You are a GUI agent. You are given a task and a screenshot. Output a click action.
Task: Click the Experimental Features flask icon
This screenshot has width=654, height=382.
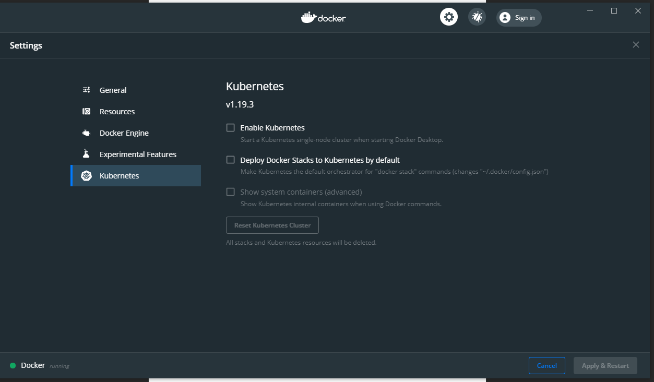click(x=87, y=154)
